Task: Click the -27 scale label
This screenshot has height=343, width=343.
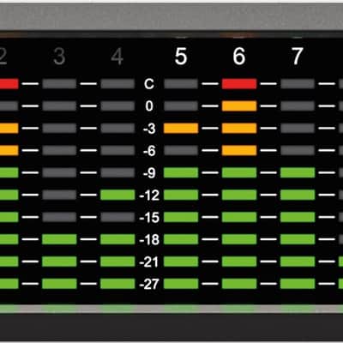Action: [149, 284]
